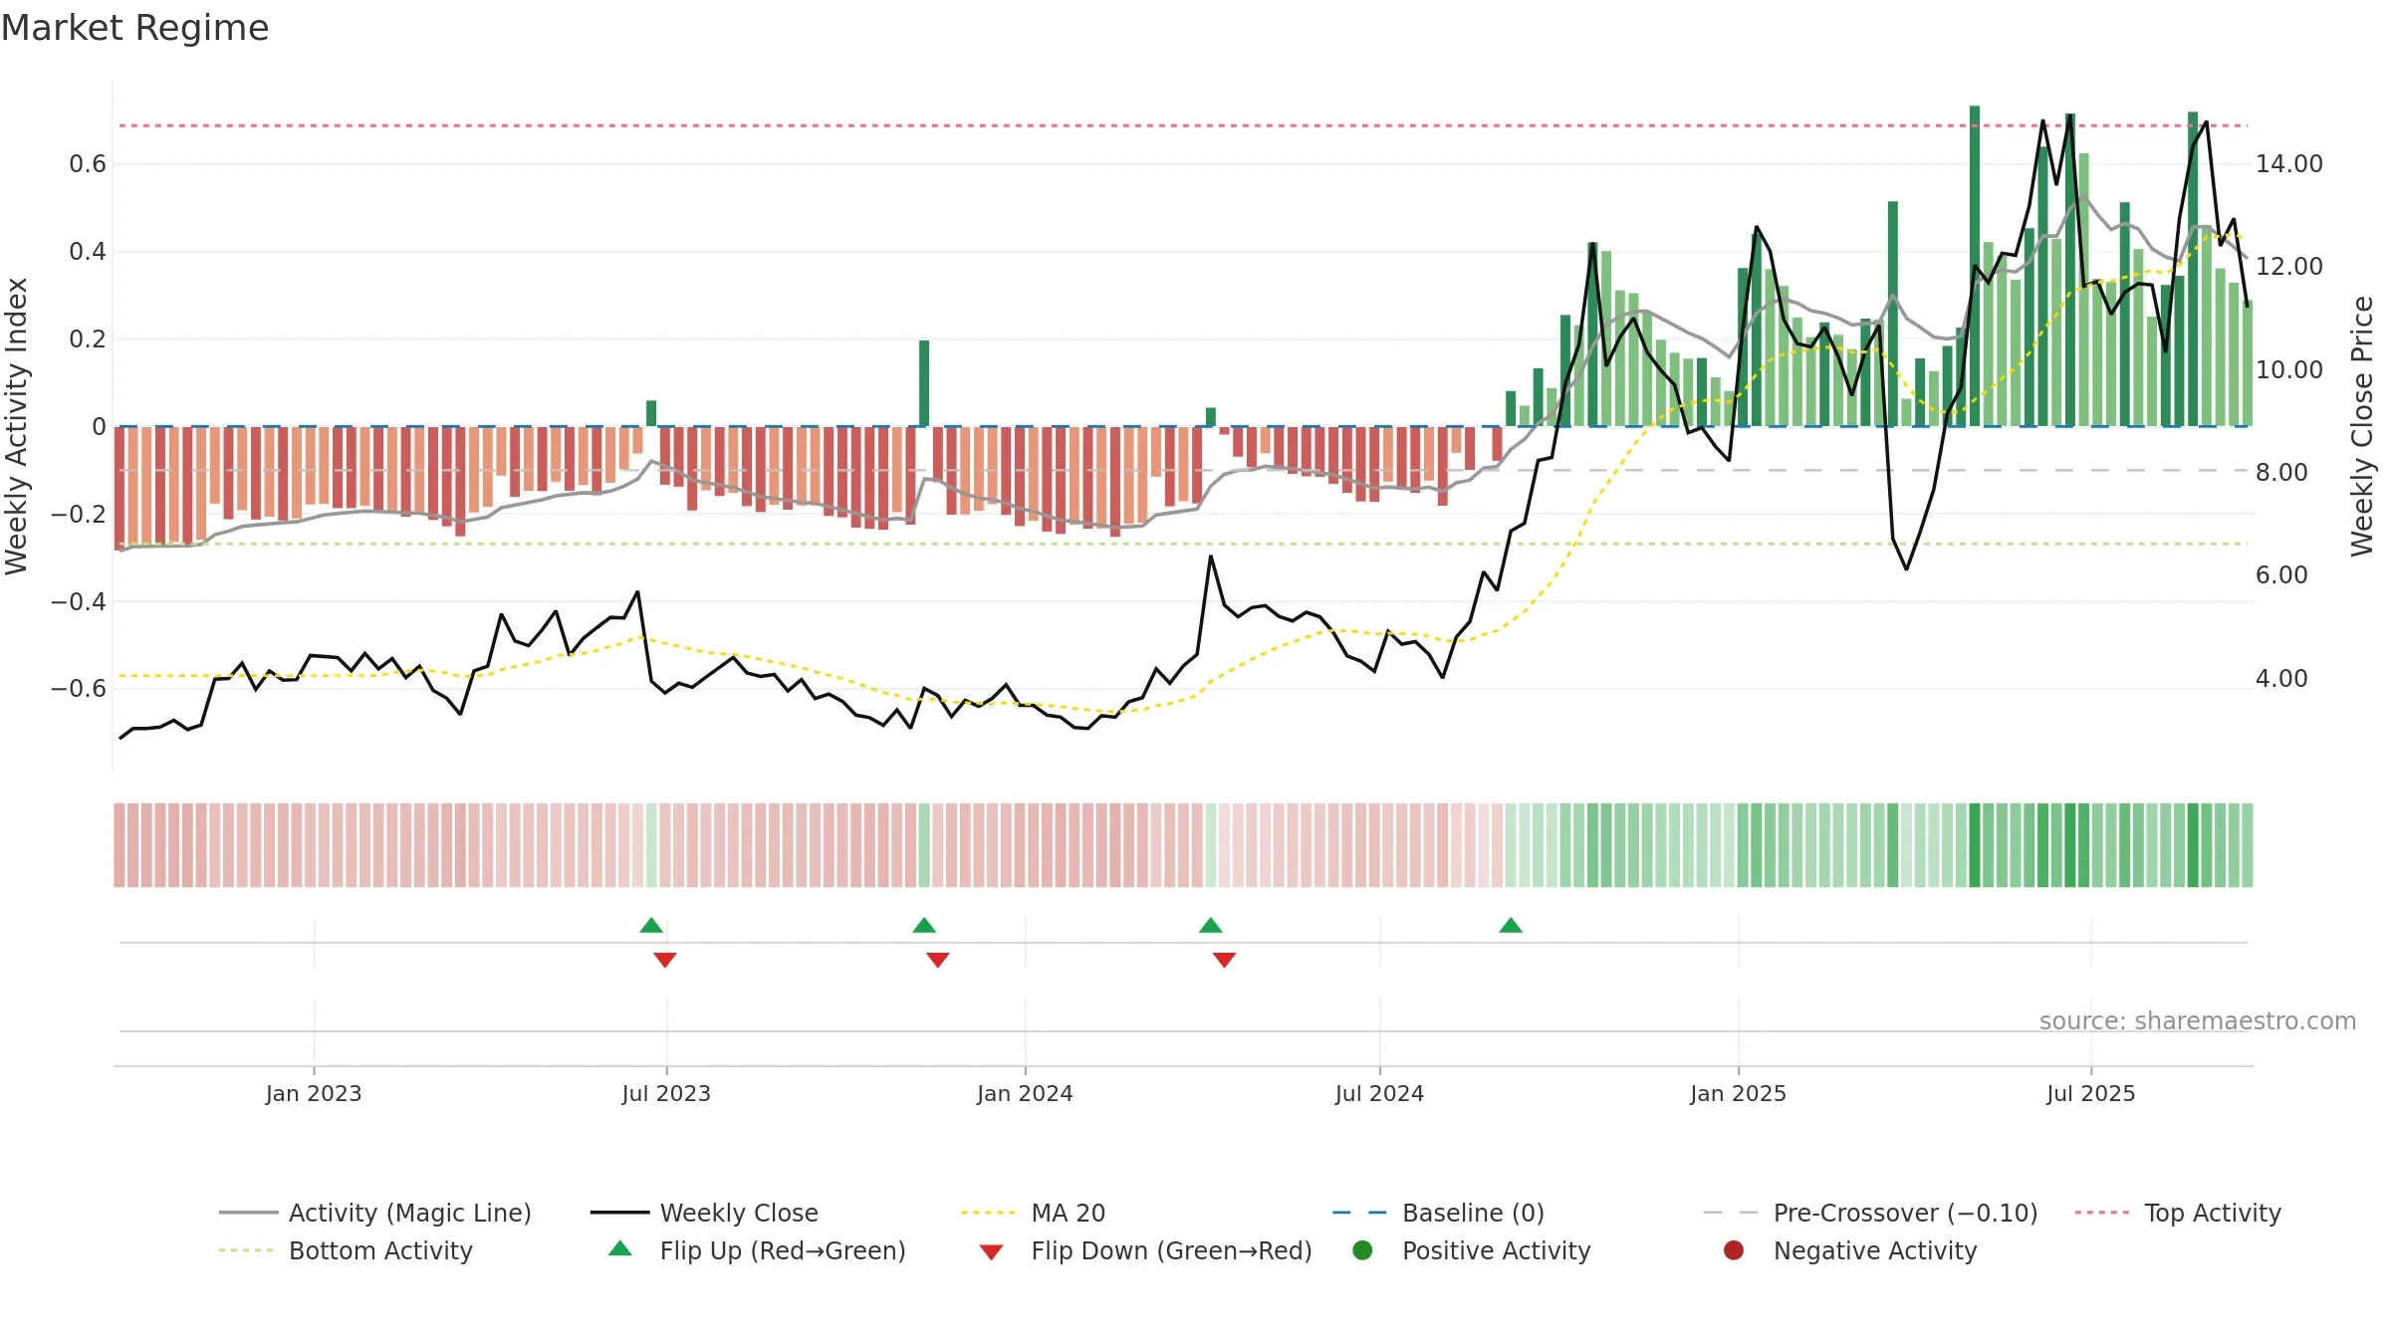Click the small green activity bar near Jul 2023

(651, 413)
